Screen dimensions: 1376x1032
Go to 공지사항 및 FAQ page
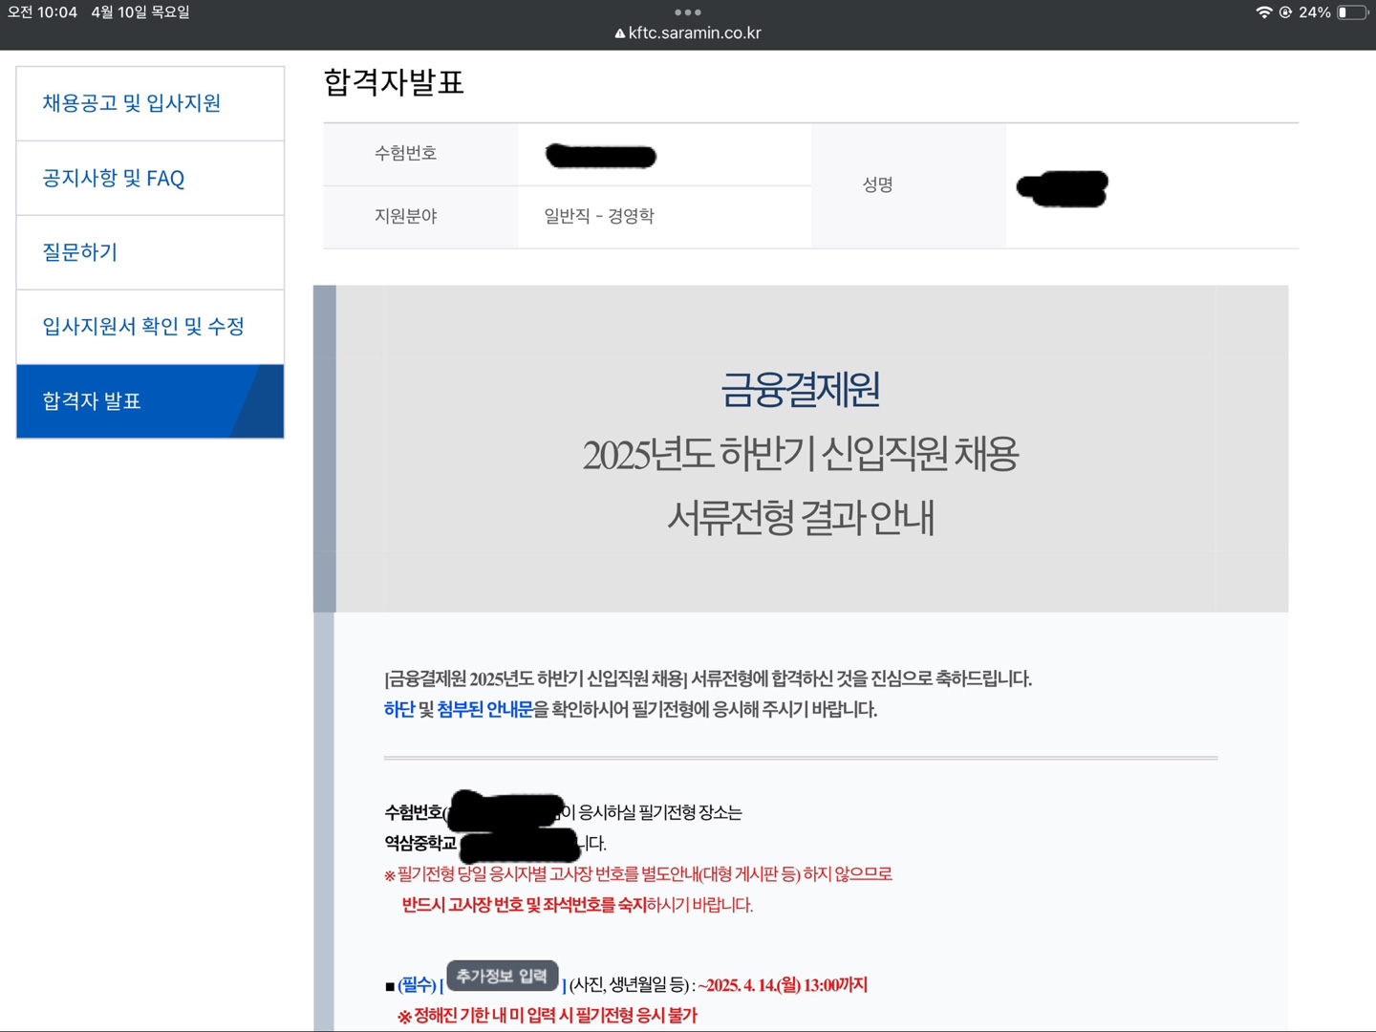click(114, 179)
